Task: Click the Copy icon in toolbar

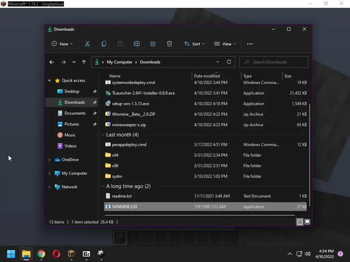Action: click(104, 44)
